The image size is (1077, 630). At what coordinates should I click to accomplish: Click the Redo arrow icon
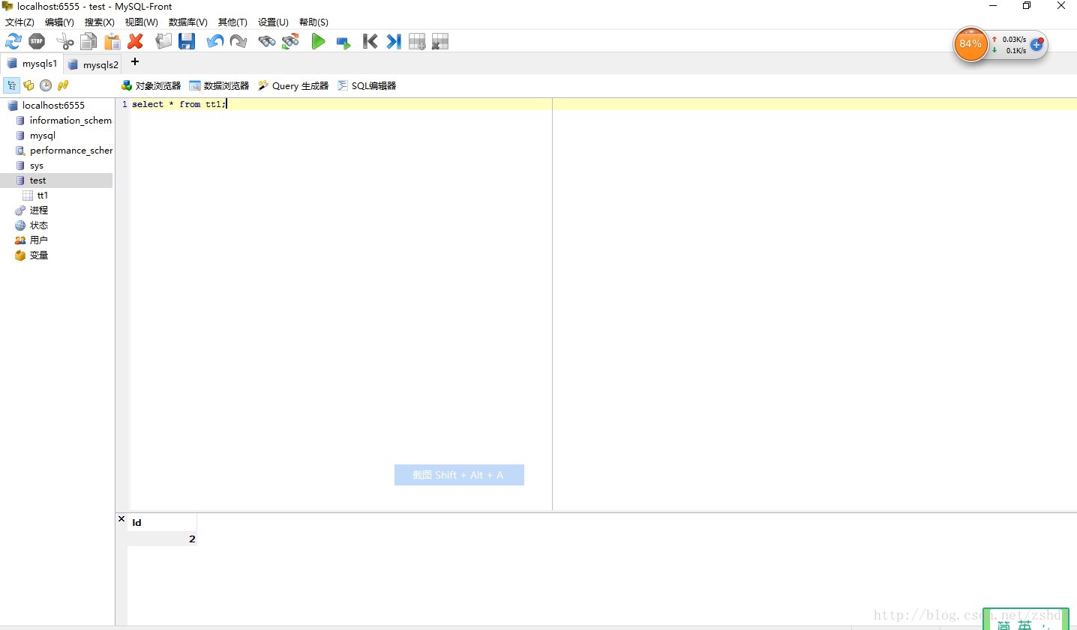click(238, 41)
